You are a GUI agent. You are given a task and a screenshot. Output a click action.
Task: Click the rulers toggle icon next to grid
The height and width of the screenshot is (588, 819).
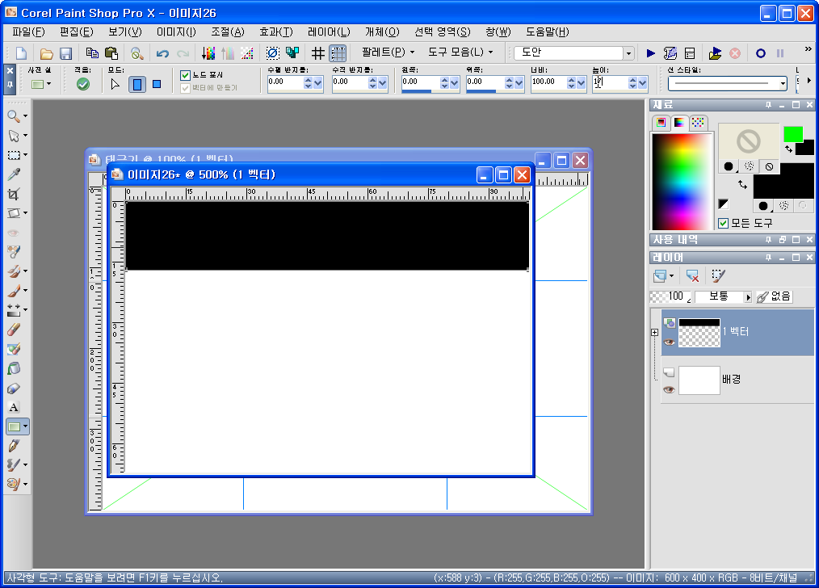click(x=338, y=52)
